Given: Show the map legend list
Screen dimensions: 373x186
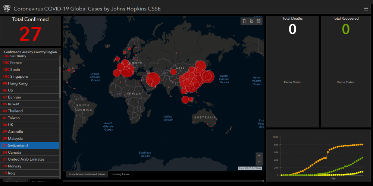Looking at the screenshot, I should [251, 21].
